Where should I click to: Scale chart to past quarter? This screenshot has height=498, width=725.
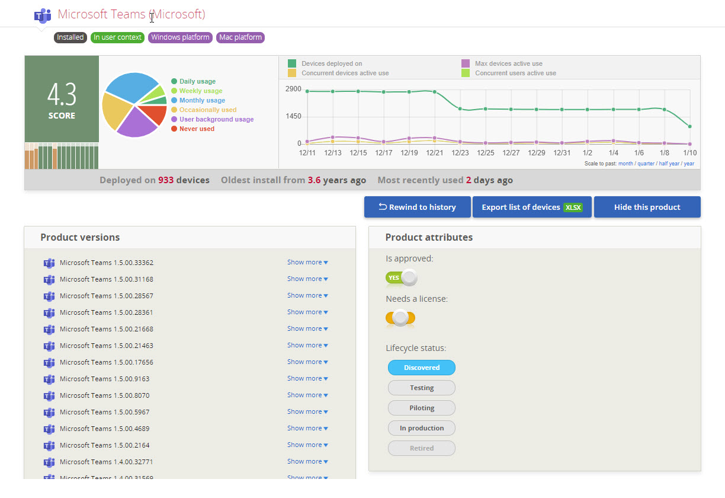[646, 164]
